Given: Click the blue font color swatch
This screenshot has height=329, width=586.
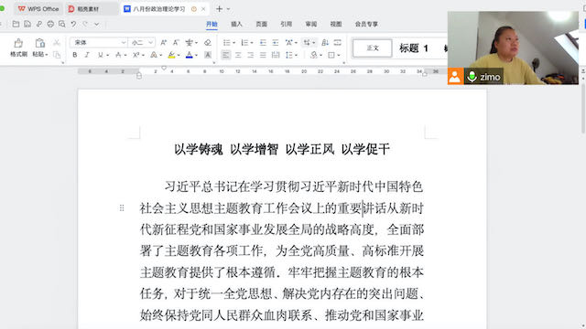Looking at the screenshot, I should (190, 55).
